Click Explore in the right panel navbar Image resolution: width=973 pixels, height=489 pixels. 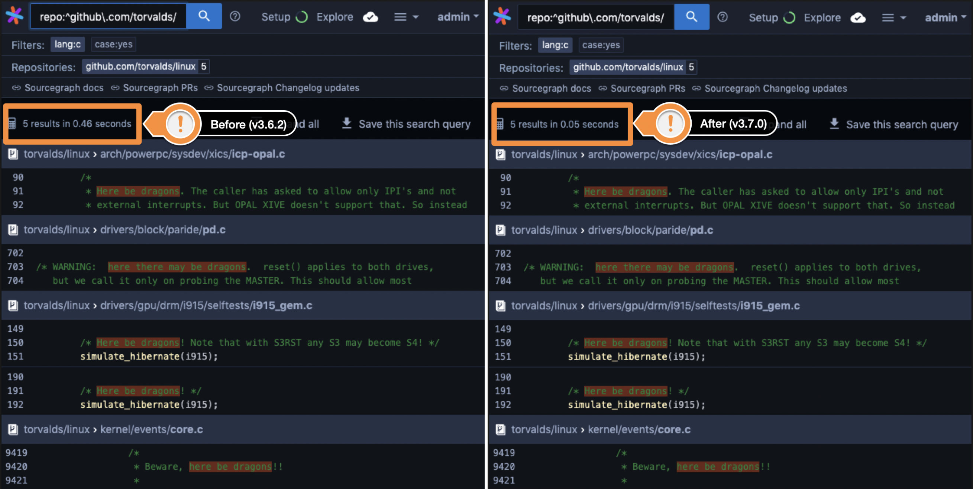pos(822,18)
